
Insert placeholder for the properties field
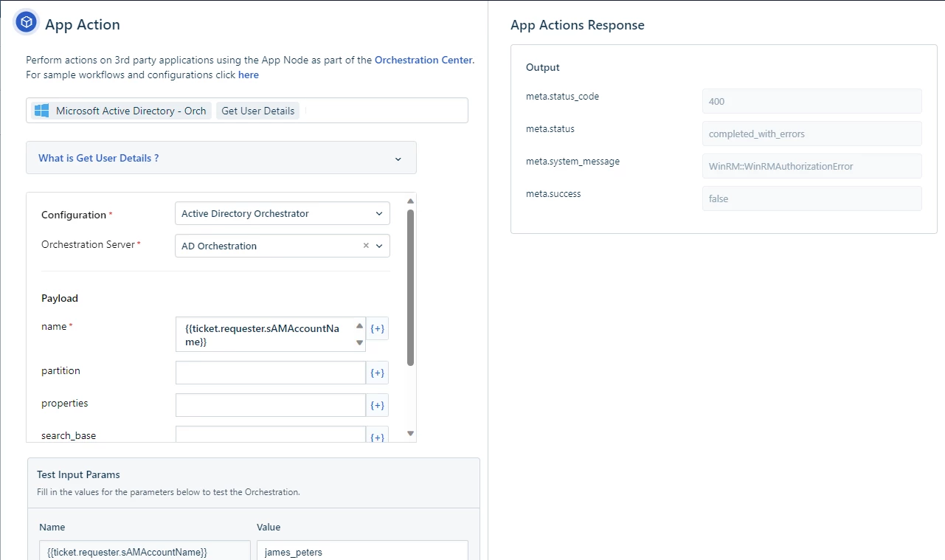click(377, 405)
